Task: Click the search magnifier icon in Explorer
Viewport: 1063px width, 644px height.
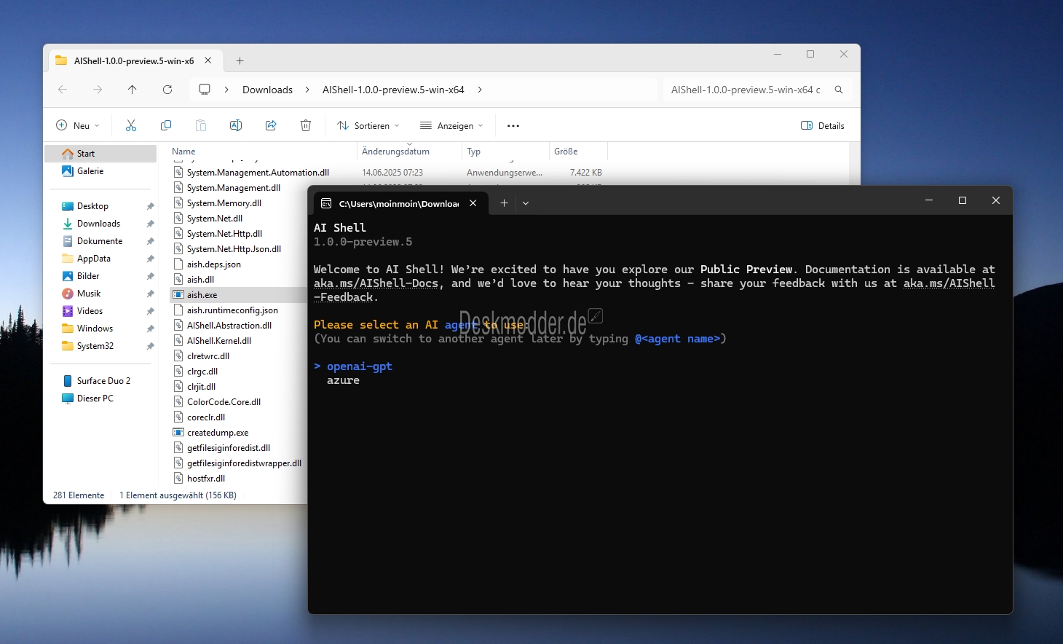Action: point(839,90)
